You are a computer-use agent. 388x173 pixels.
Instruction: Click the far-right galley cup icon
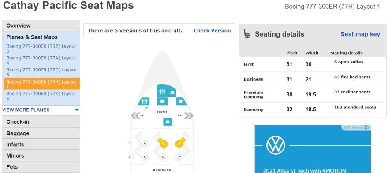[181, 101]
